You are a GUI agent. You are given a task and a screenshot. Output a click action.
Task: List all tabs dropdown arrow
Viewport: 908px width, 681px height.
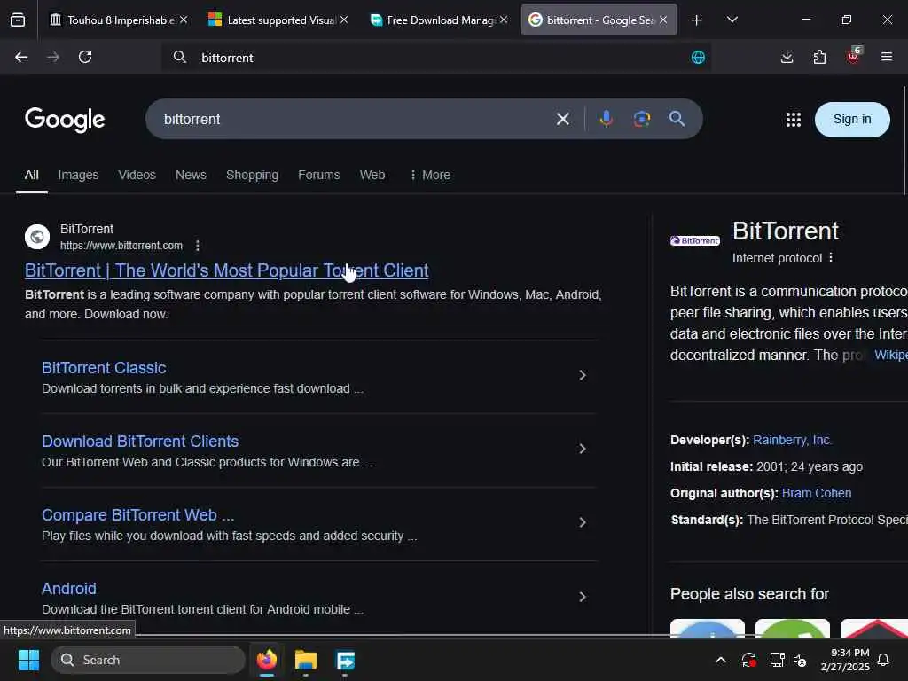click(732, 20)
